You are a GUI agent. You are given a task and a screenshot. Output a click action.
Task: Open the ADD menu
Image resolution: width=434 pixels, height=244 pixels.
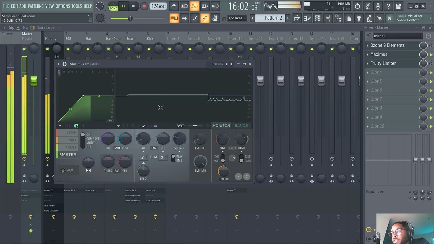(23, 6)
